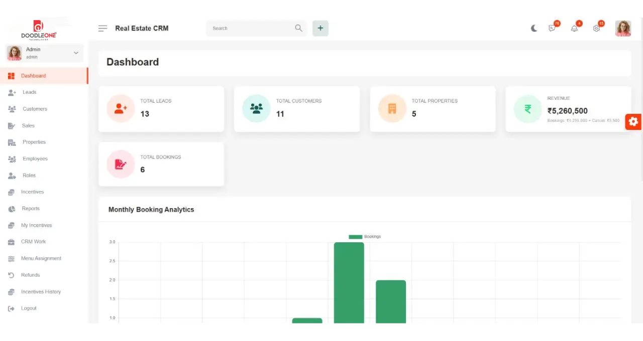This screenshot has height=341, width=643.
Task: Click the green plus add button
Action: click(320, 28)
